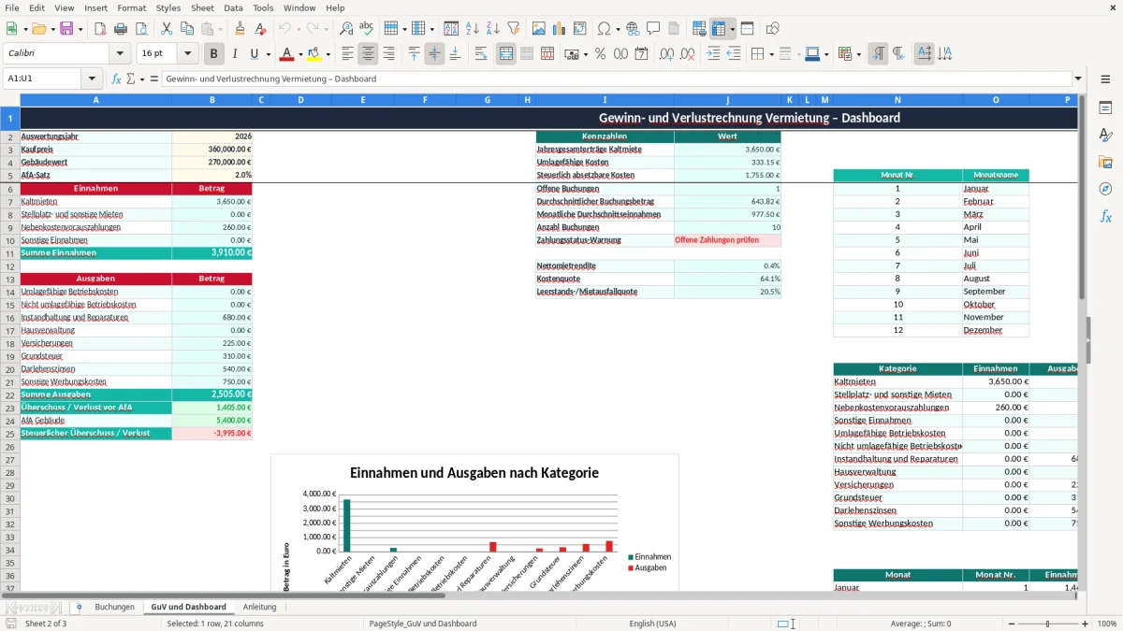Click the Increase Indent icon

[x=713, y=54]
